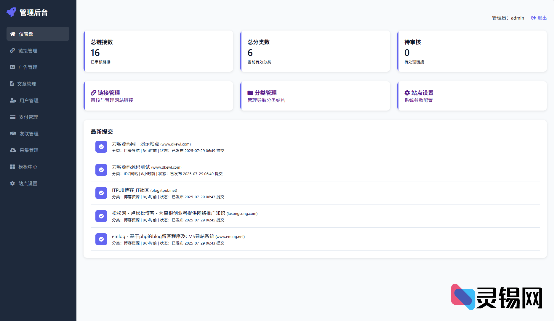Image resolution: width=554 pixels, height=321 pixels.
Task: Click the document icon beside 文章管理
Action: click(12, 84)
